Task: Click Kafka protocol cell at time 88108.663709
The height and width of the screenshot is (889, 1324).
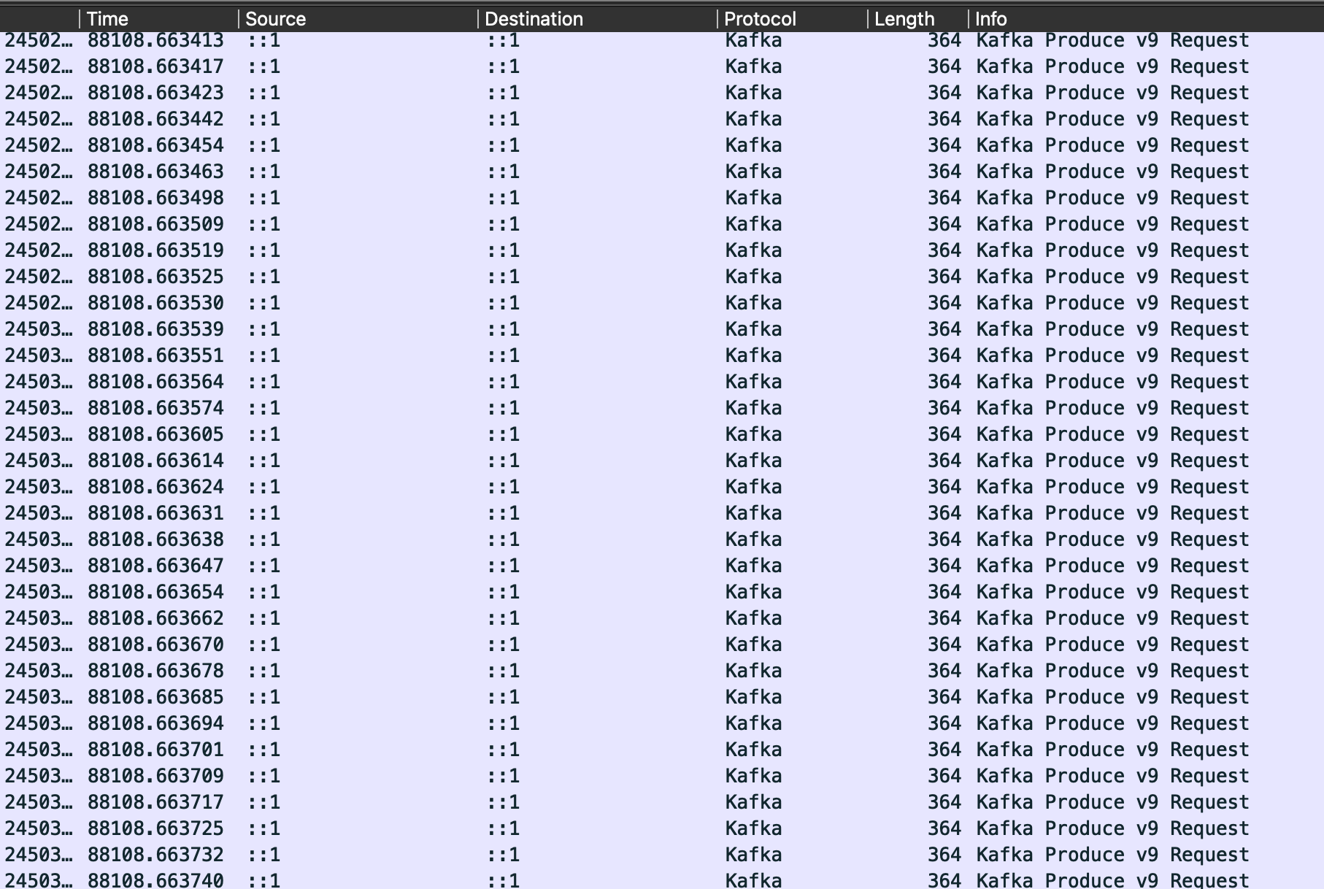Action: pos(753,776)
